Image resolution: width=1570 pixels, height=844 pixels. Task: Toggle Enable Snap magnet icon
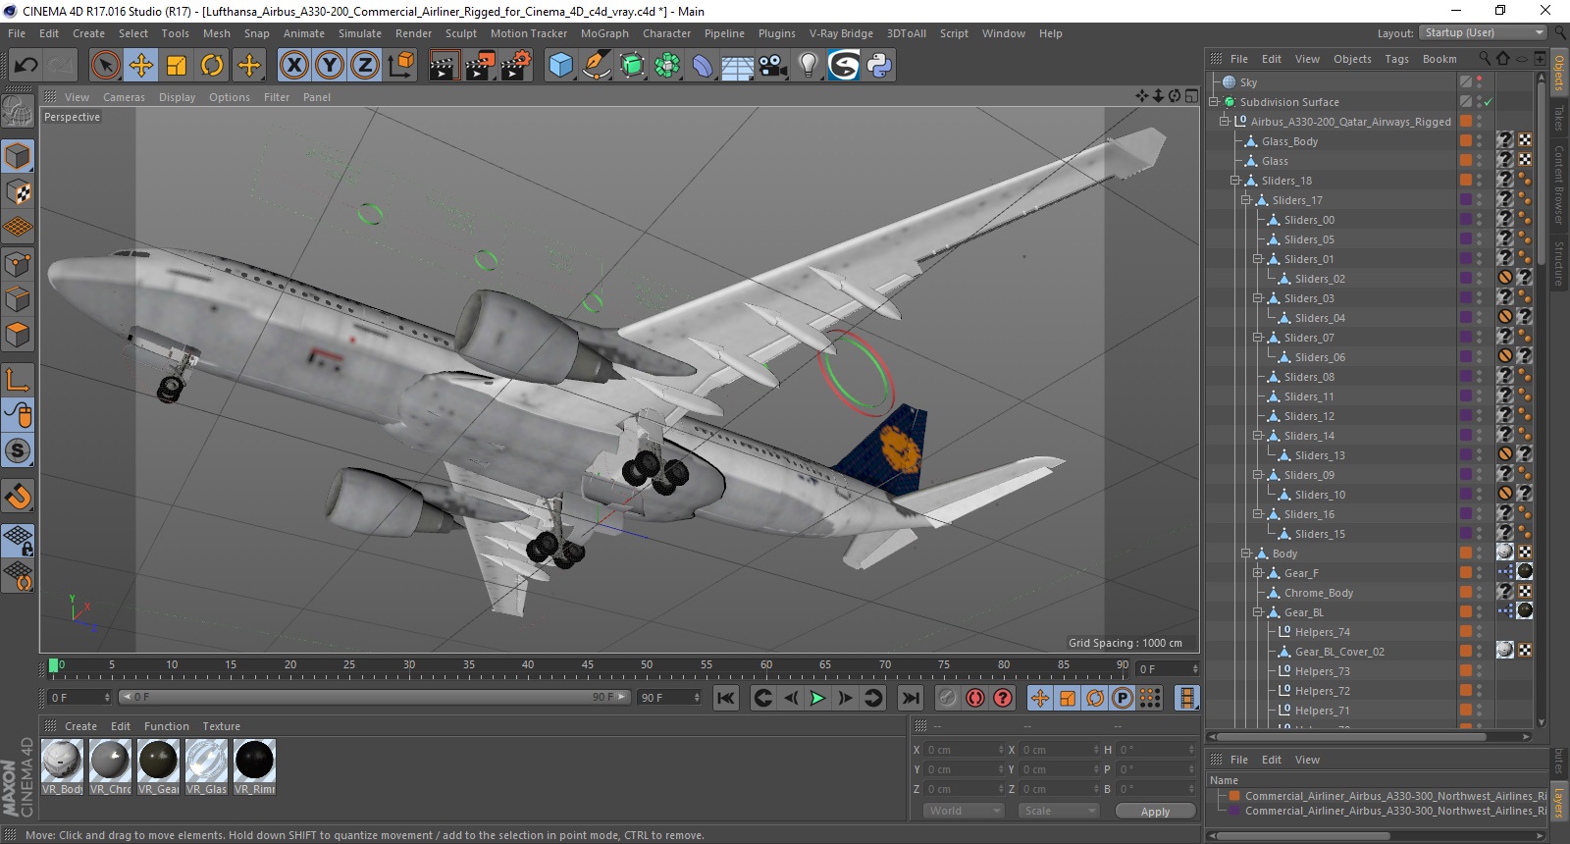click(18, 496)
